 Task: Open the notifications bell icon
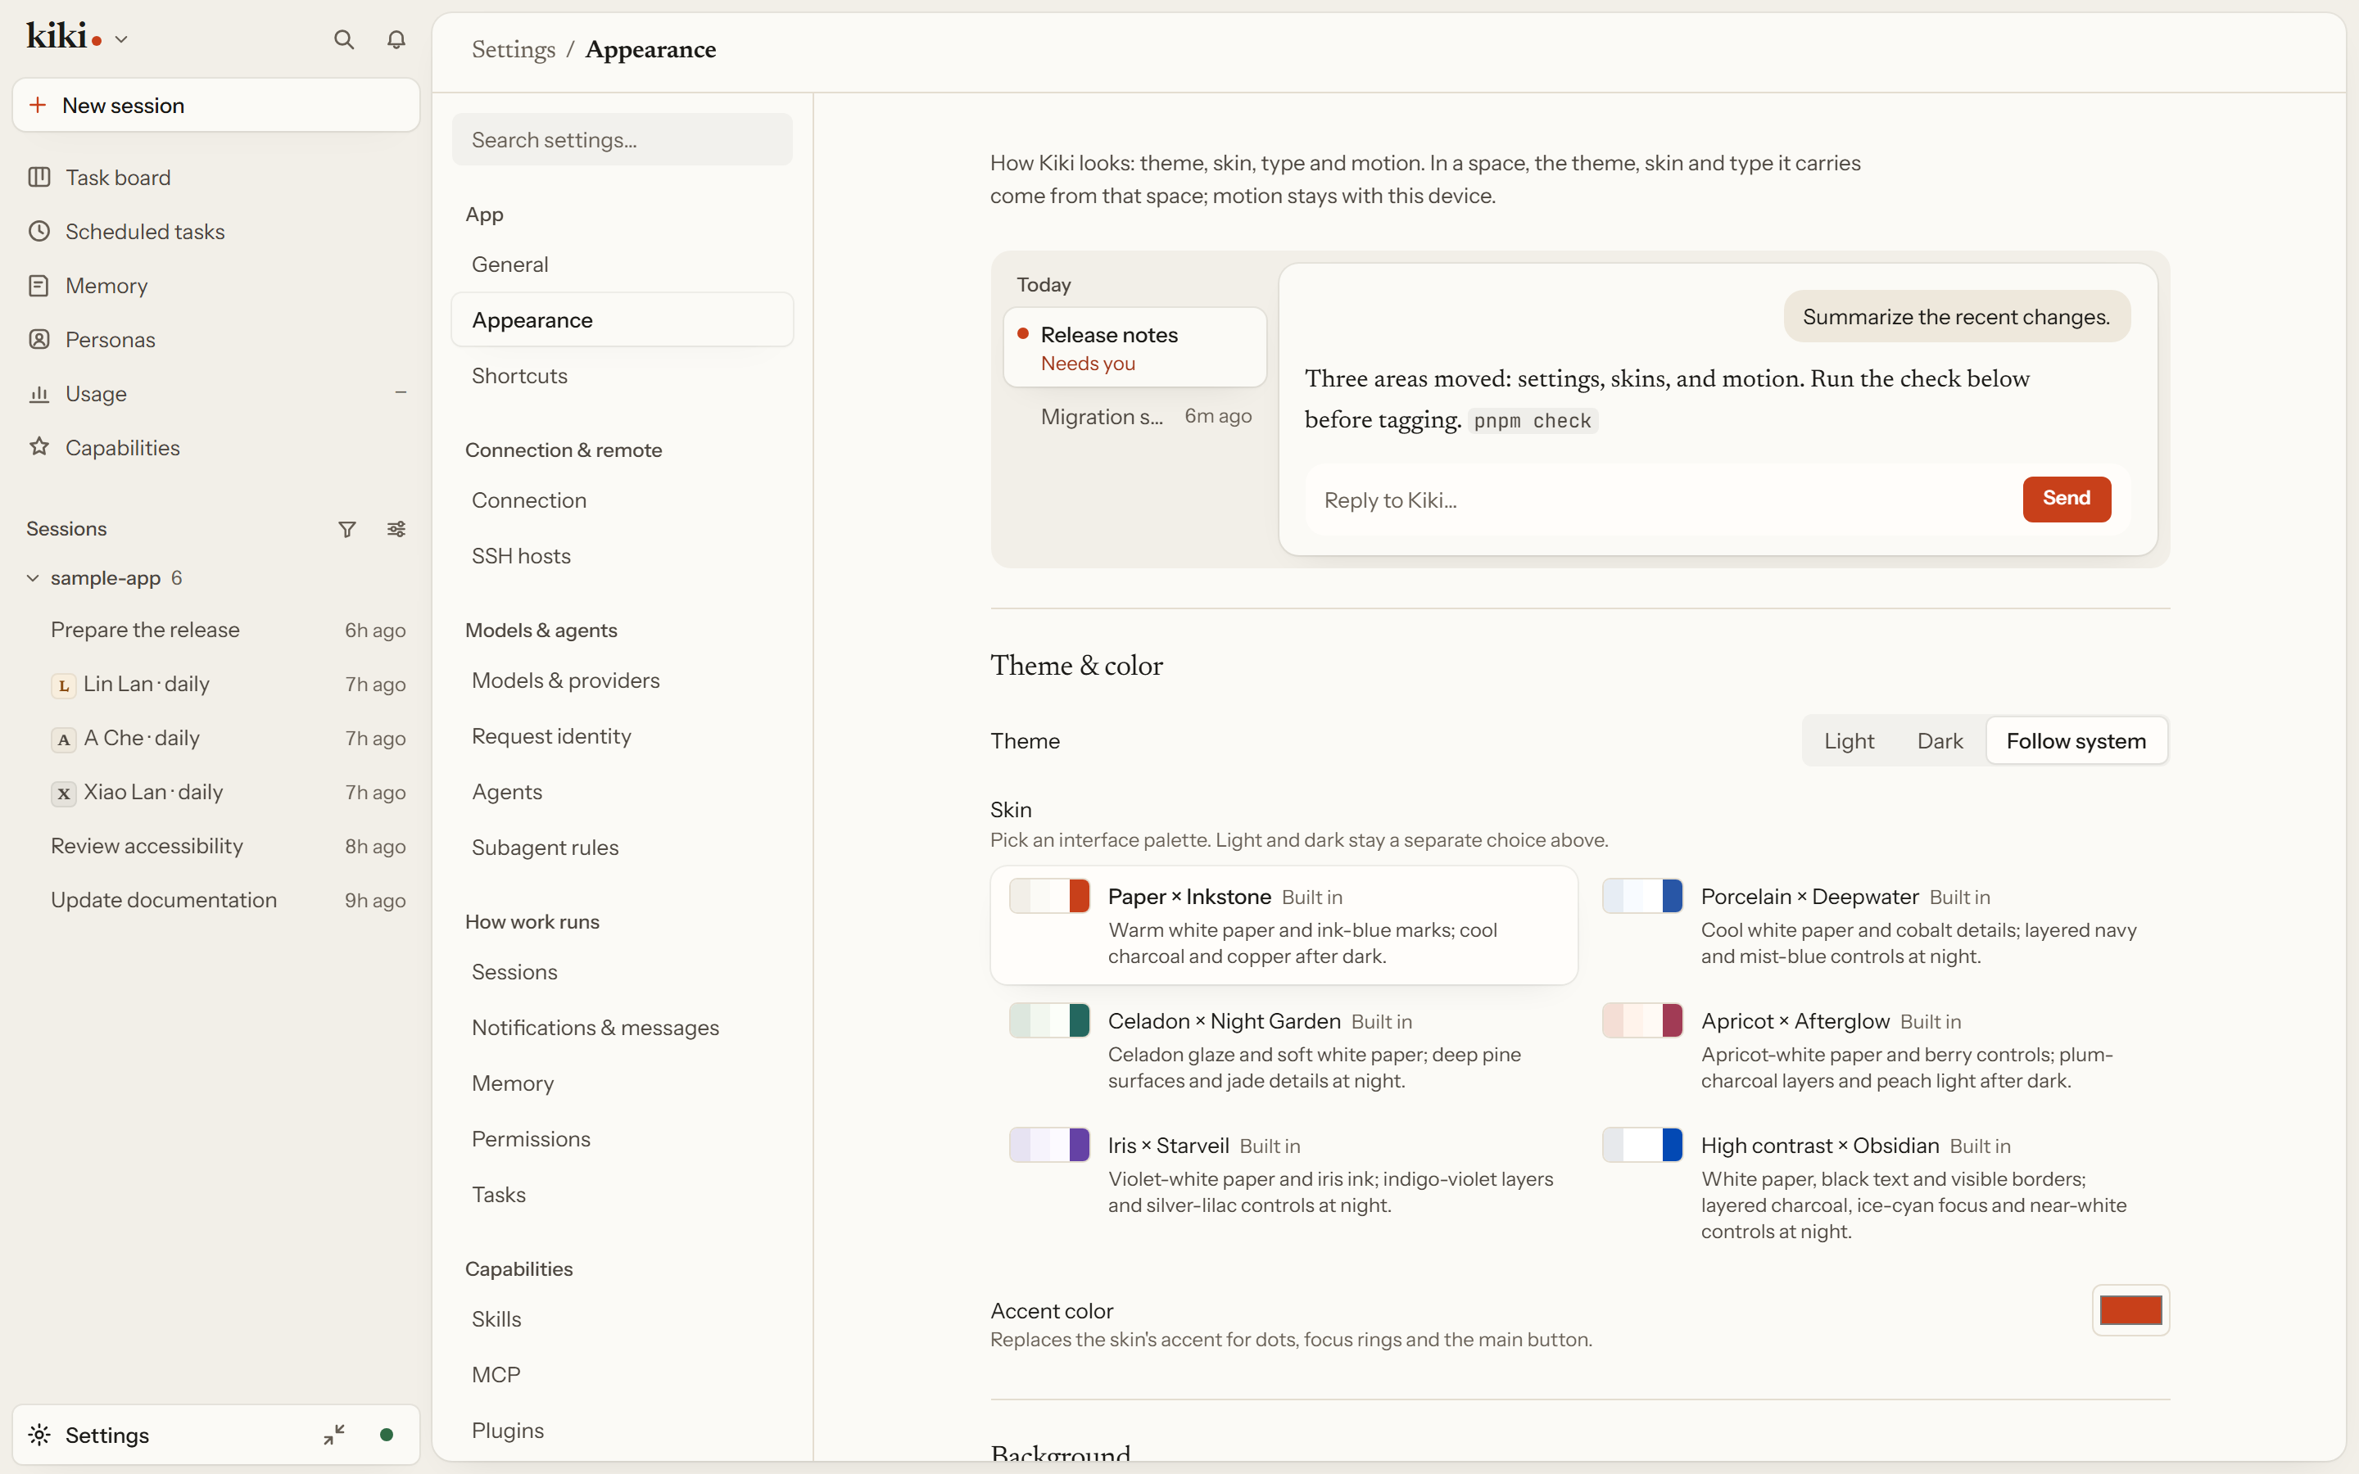(x=396, y=40)
